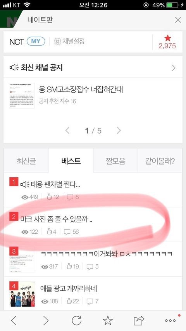186x331 pixels.
Task: Go to previous notice page arrow
Action: [67, 131]
